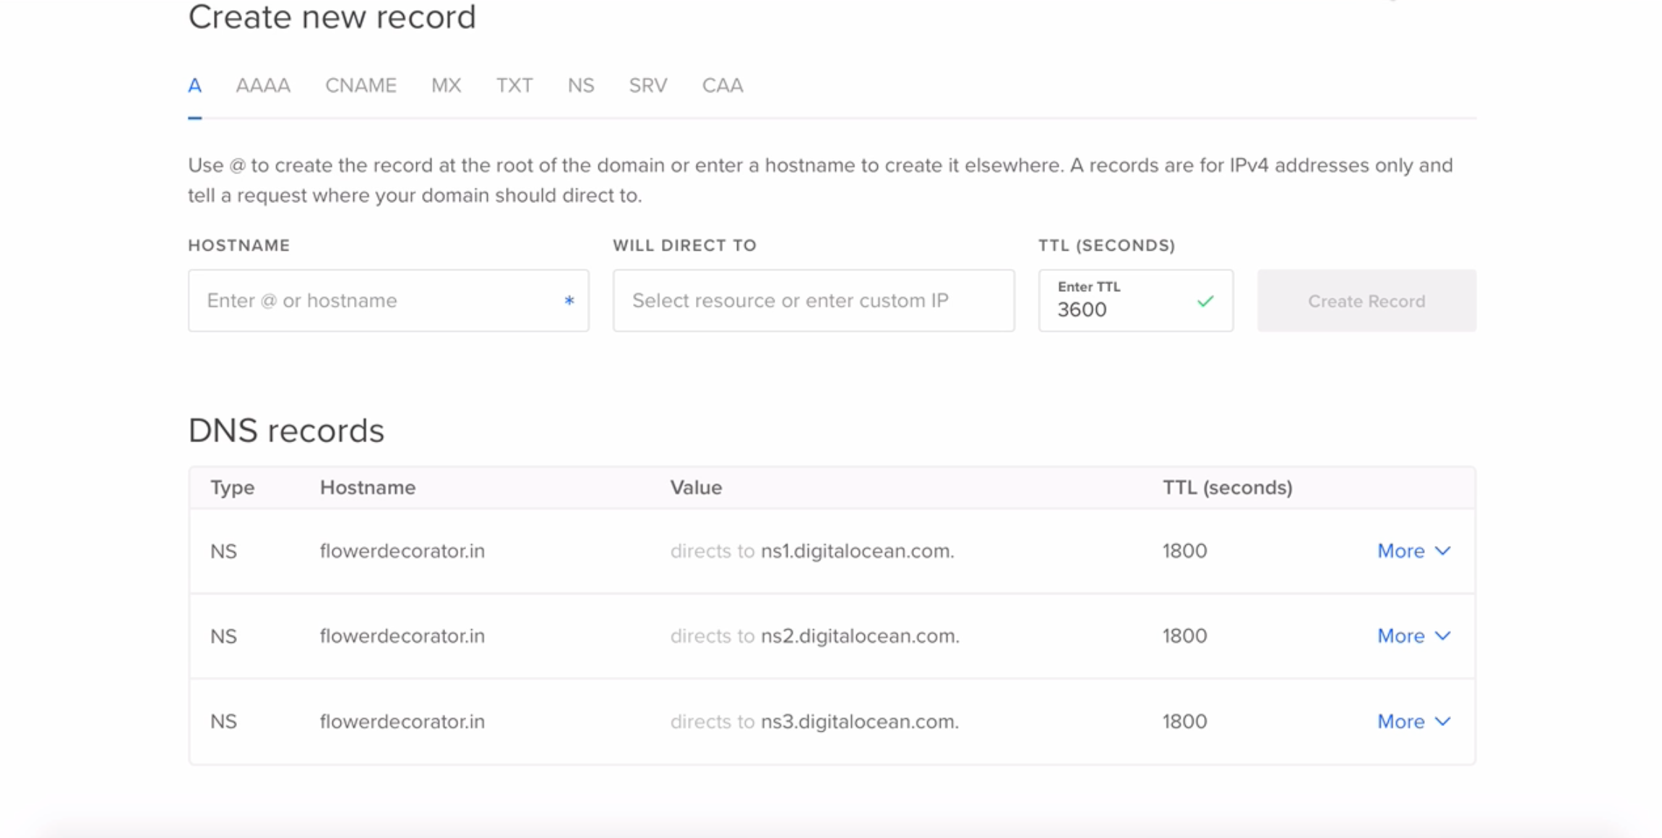Expand More menu for ns3.digitalocean.com record

click(x=1413, y=722)
